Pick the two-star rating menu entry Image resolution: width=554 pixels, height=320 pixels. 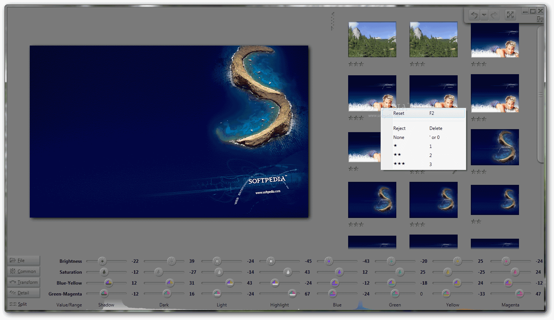[x=423, y=155]
